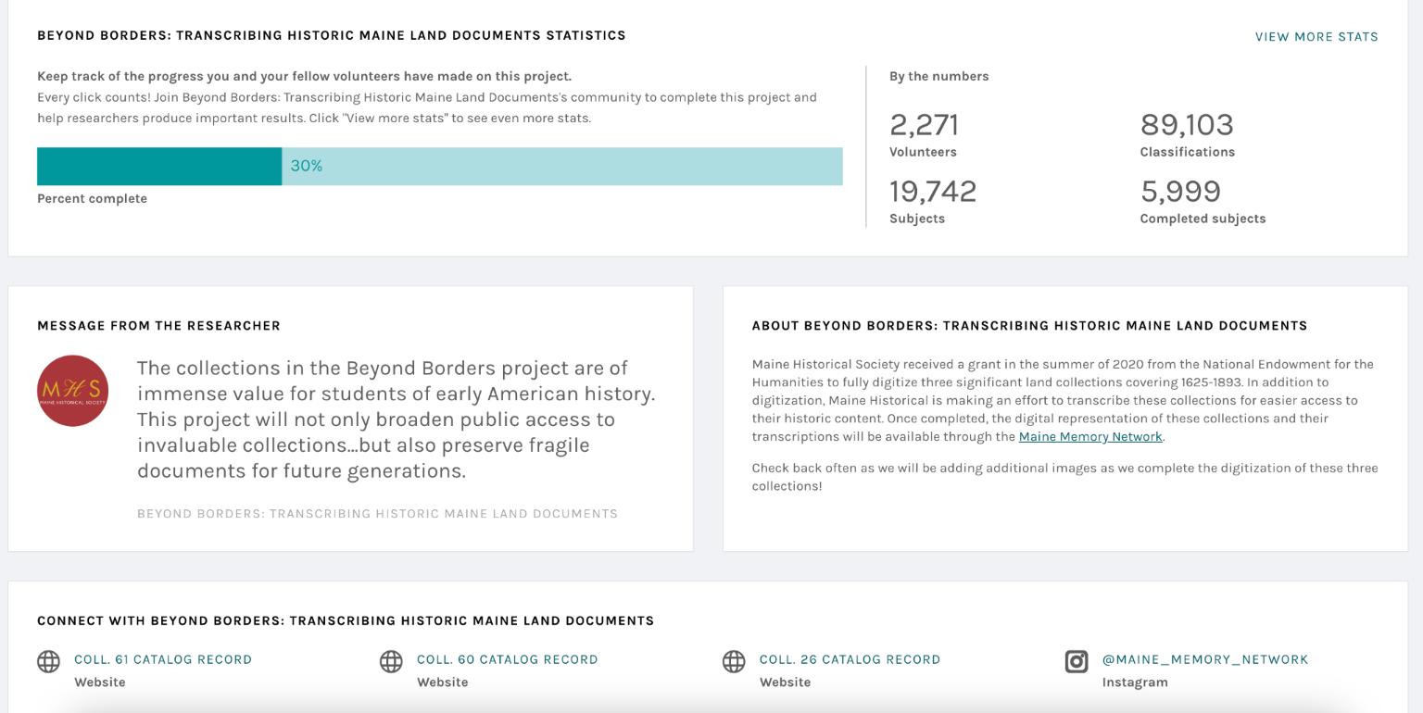This screenshot has height=713, width=1423.
Task: Click the globe icon beside Coll. 60 Catalog Record
Action: (x=391, y=661)
